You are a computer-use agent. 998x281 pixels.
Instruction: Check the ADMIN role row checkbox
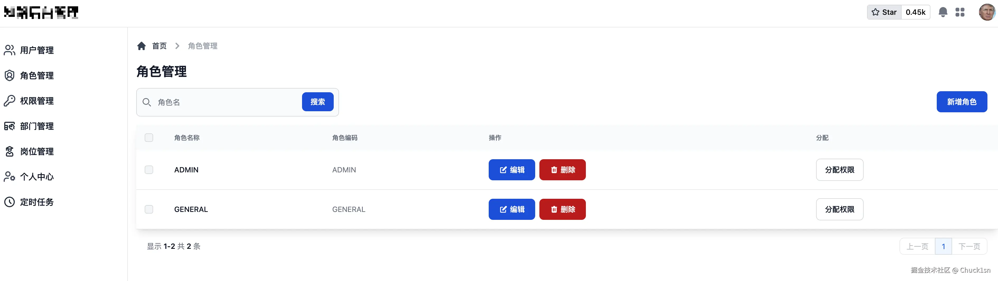[x=149, y=170]
